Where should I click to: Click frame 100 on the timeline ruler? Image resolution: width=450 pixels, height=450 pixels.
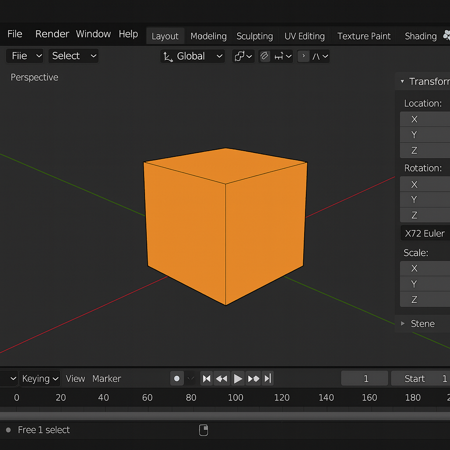tap(236, 397)
